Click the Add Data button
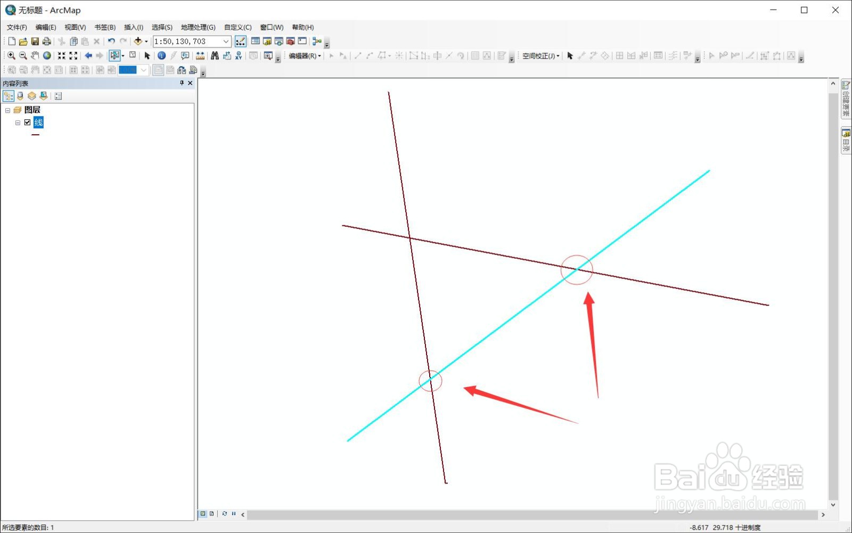 (138, 42)
